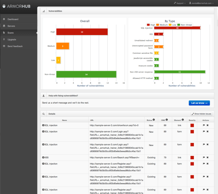Click the Status column info icon
Viewport: 218px width, 194px height.
coord(154,120)
